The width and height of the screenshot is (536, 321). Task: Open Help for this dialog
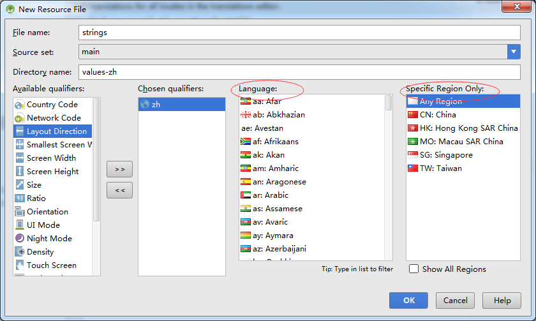[502, 301]
